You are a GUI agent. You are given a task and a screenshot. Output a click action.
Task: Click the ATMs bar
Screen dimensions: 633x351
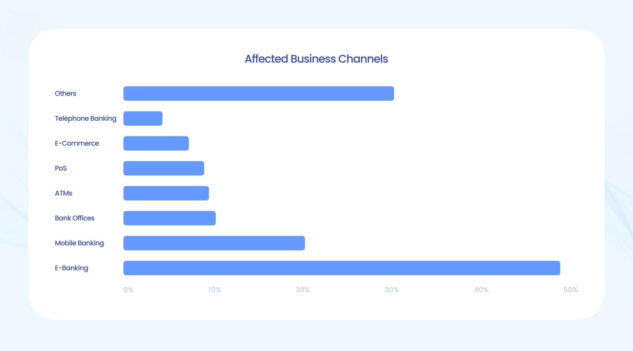click(166, 193)
